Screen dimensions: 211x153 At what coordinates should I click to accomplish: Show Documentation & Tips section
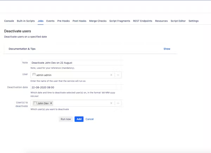point(167,49)
